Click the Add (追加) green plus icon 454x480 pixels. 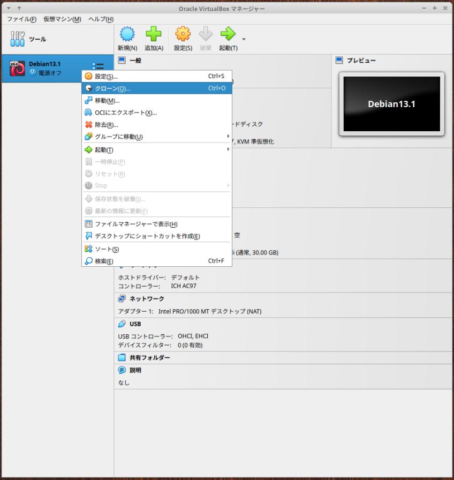point(154,34)
